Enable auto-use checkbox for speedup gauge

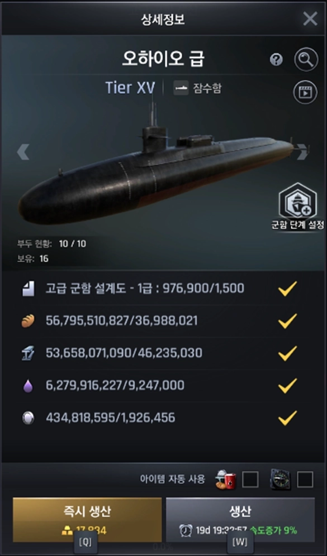(x=305, y=480)
